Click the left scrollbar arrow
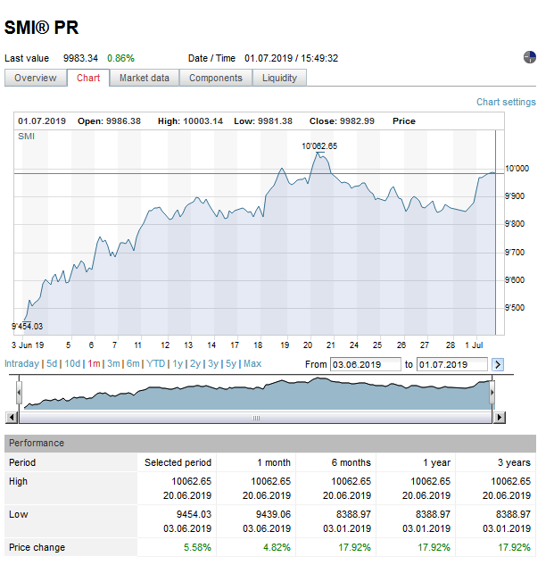Image resolution: width=554 pixels, height=565 pixels. coord(12,418)
